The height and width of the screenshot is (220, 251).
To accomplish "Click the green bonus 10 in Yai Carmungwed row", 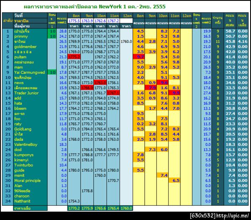I will (52, 72).
